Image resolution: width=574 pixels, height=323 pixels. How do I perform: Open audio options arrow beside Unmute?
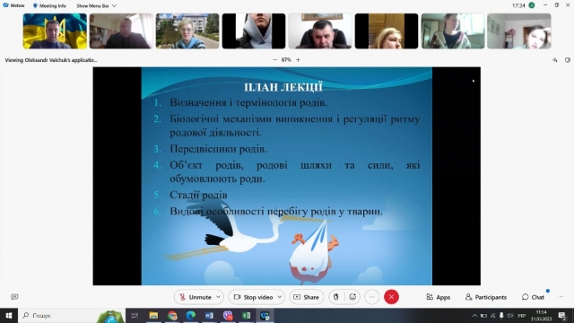(219, 297)
